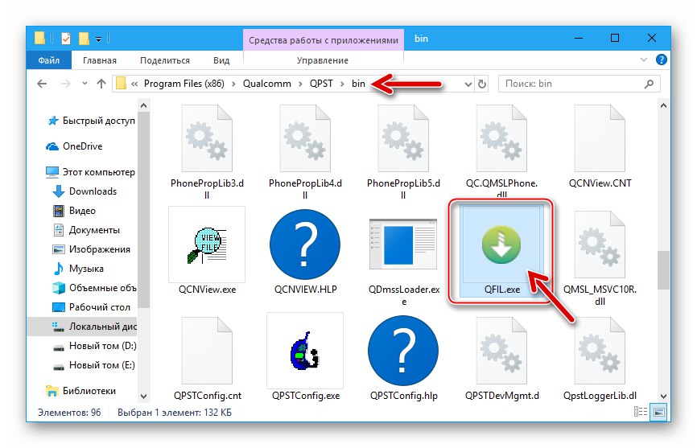Screen dimensions: 697x448
Task: Click the file list scroll down arrow
Action: coord(663,396)
